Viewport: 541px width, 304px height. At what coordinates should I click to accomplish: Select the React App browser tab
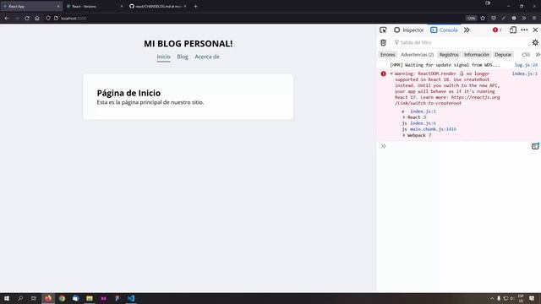coord(31,6)
